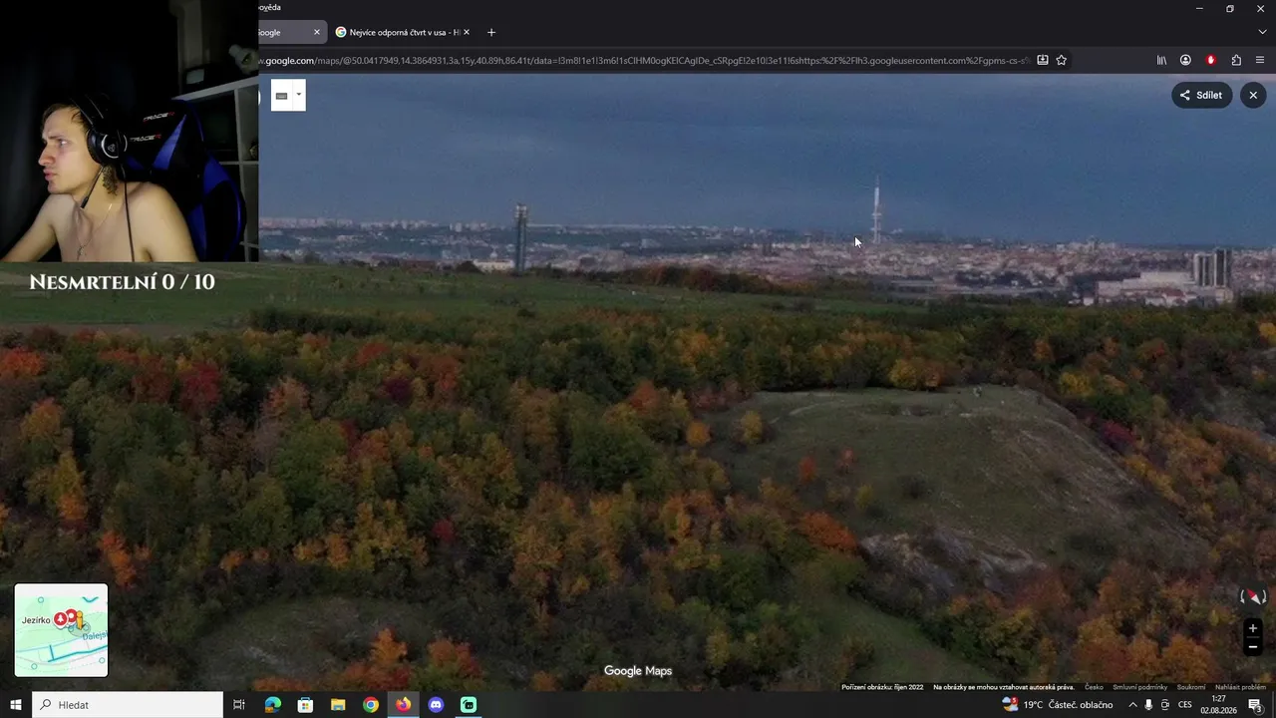The image size is (1276, 718).
Task: Open the Česko link
Action: pos(1094,687)
